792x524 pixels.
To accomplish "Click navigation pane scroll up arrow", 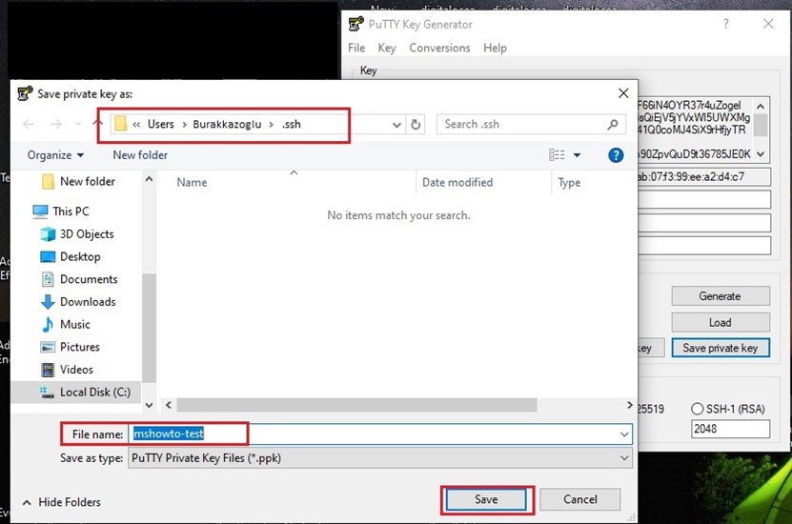I will [149, 179].
